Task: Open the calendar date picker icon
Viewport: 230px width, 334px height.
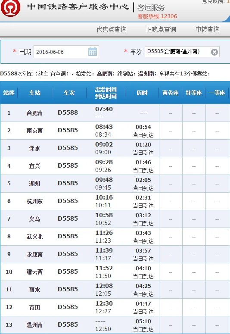Action: 93,52
